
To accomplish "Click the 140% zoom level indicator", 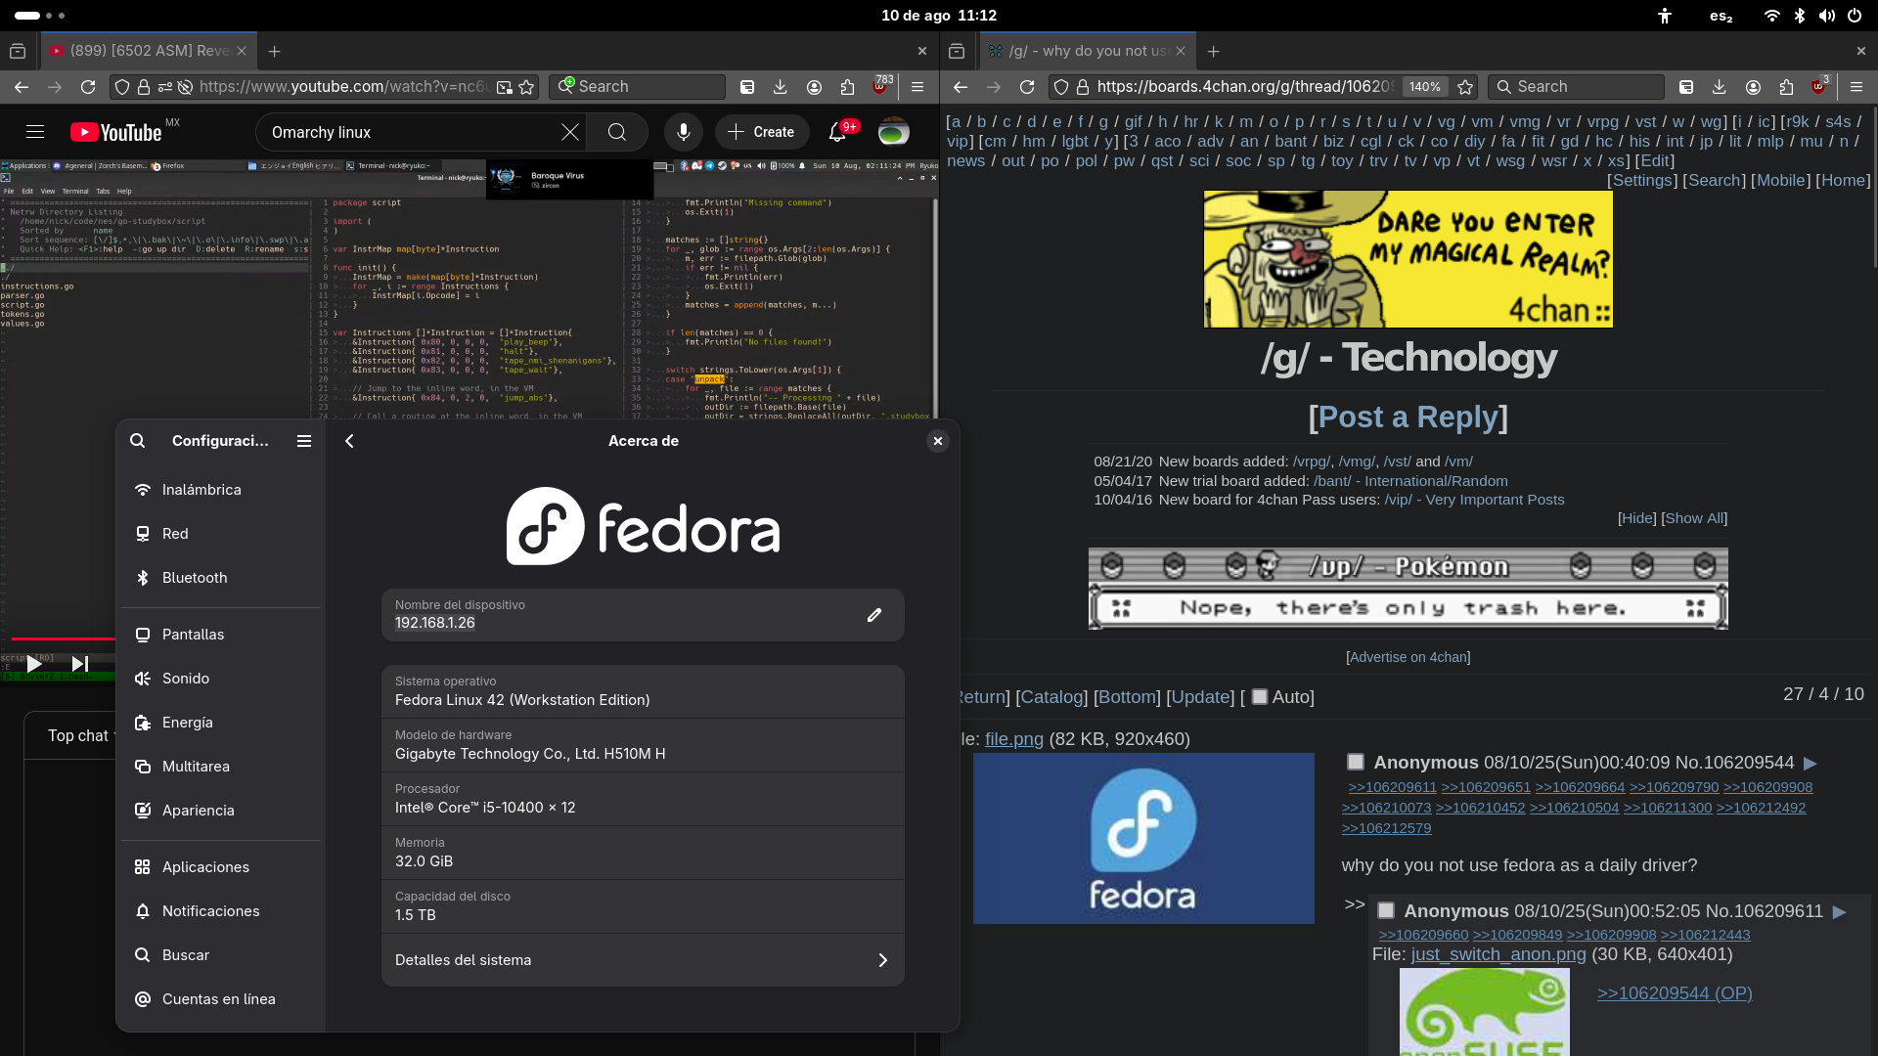I will coord(1424,87).
